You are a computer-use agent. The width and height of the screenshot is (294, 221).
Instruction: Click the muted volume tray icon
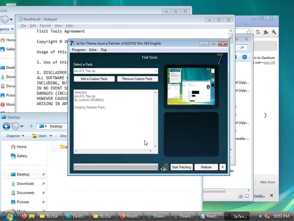267,216
